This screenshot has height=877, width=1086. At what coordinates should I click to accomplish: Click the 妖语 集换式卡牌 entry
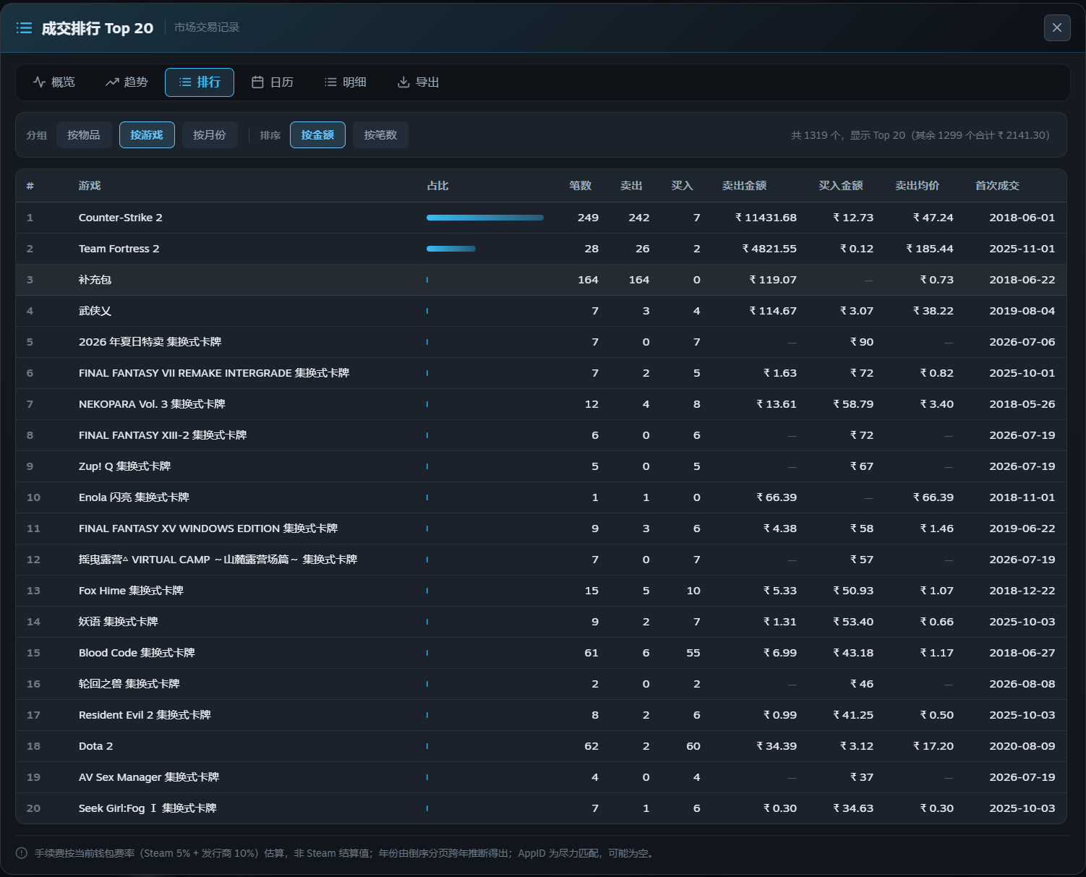[119, 622]
